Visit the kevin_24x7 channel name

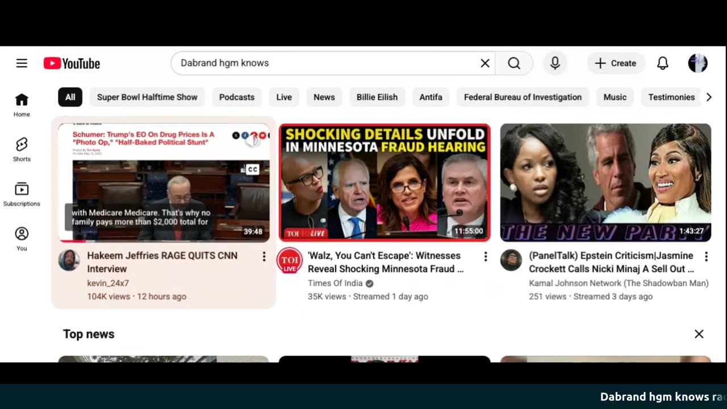coord(108,283)
